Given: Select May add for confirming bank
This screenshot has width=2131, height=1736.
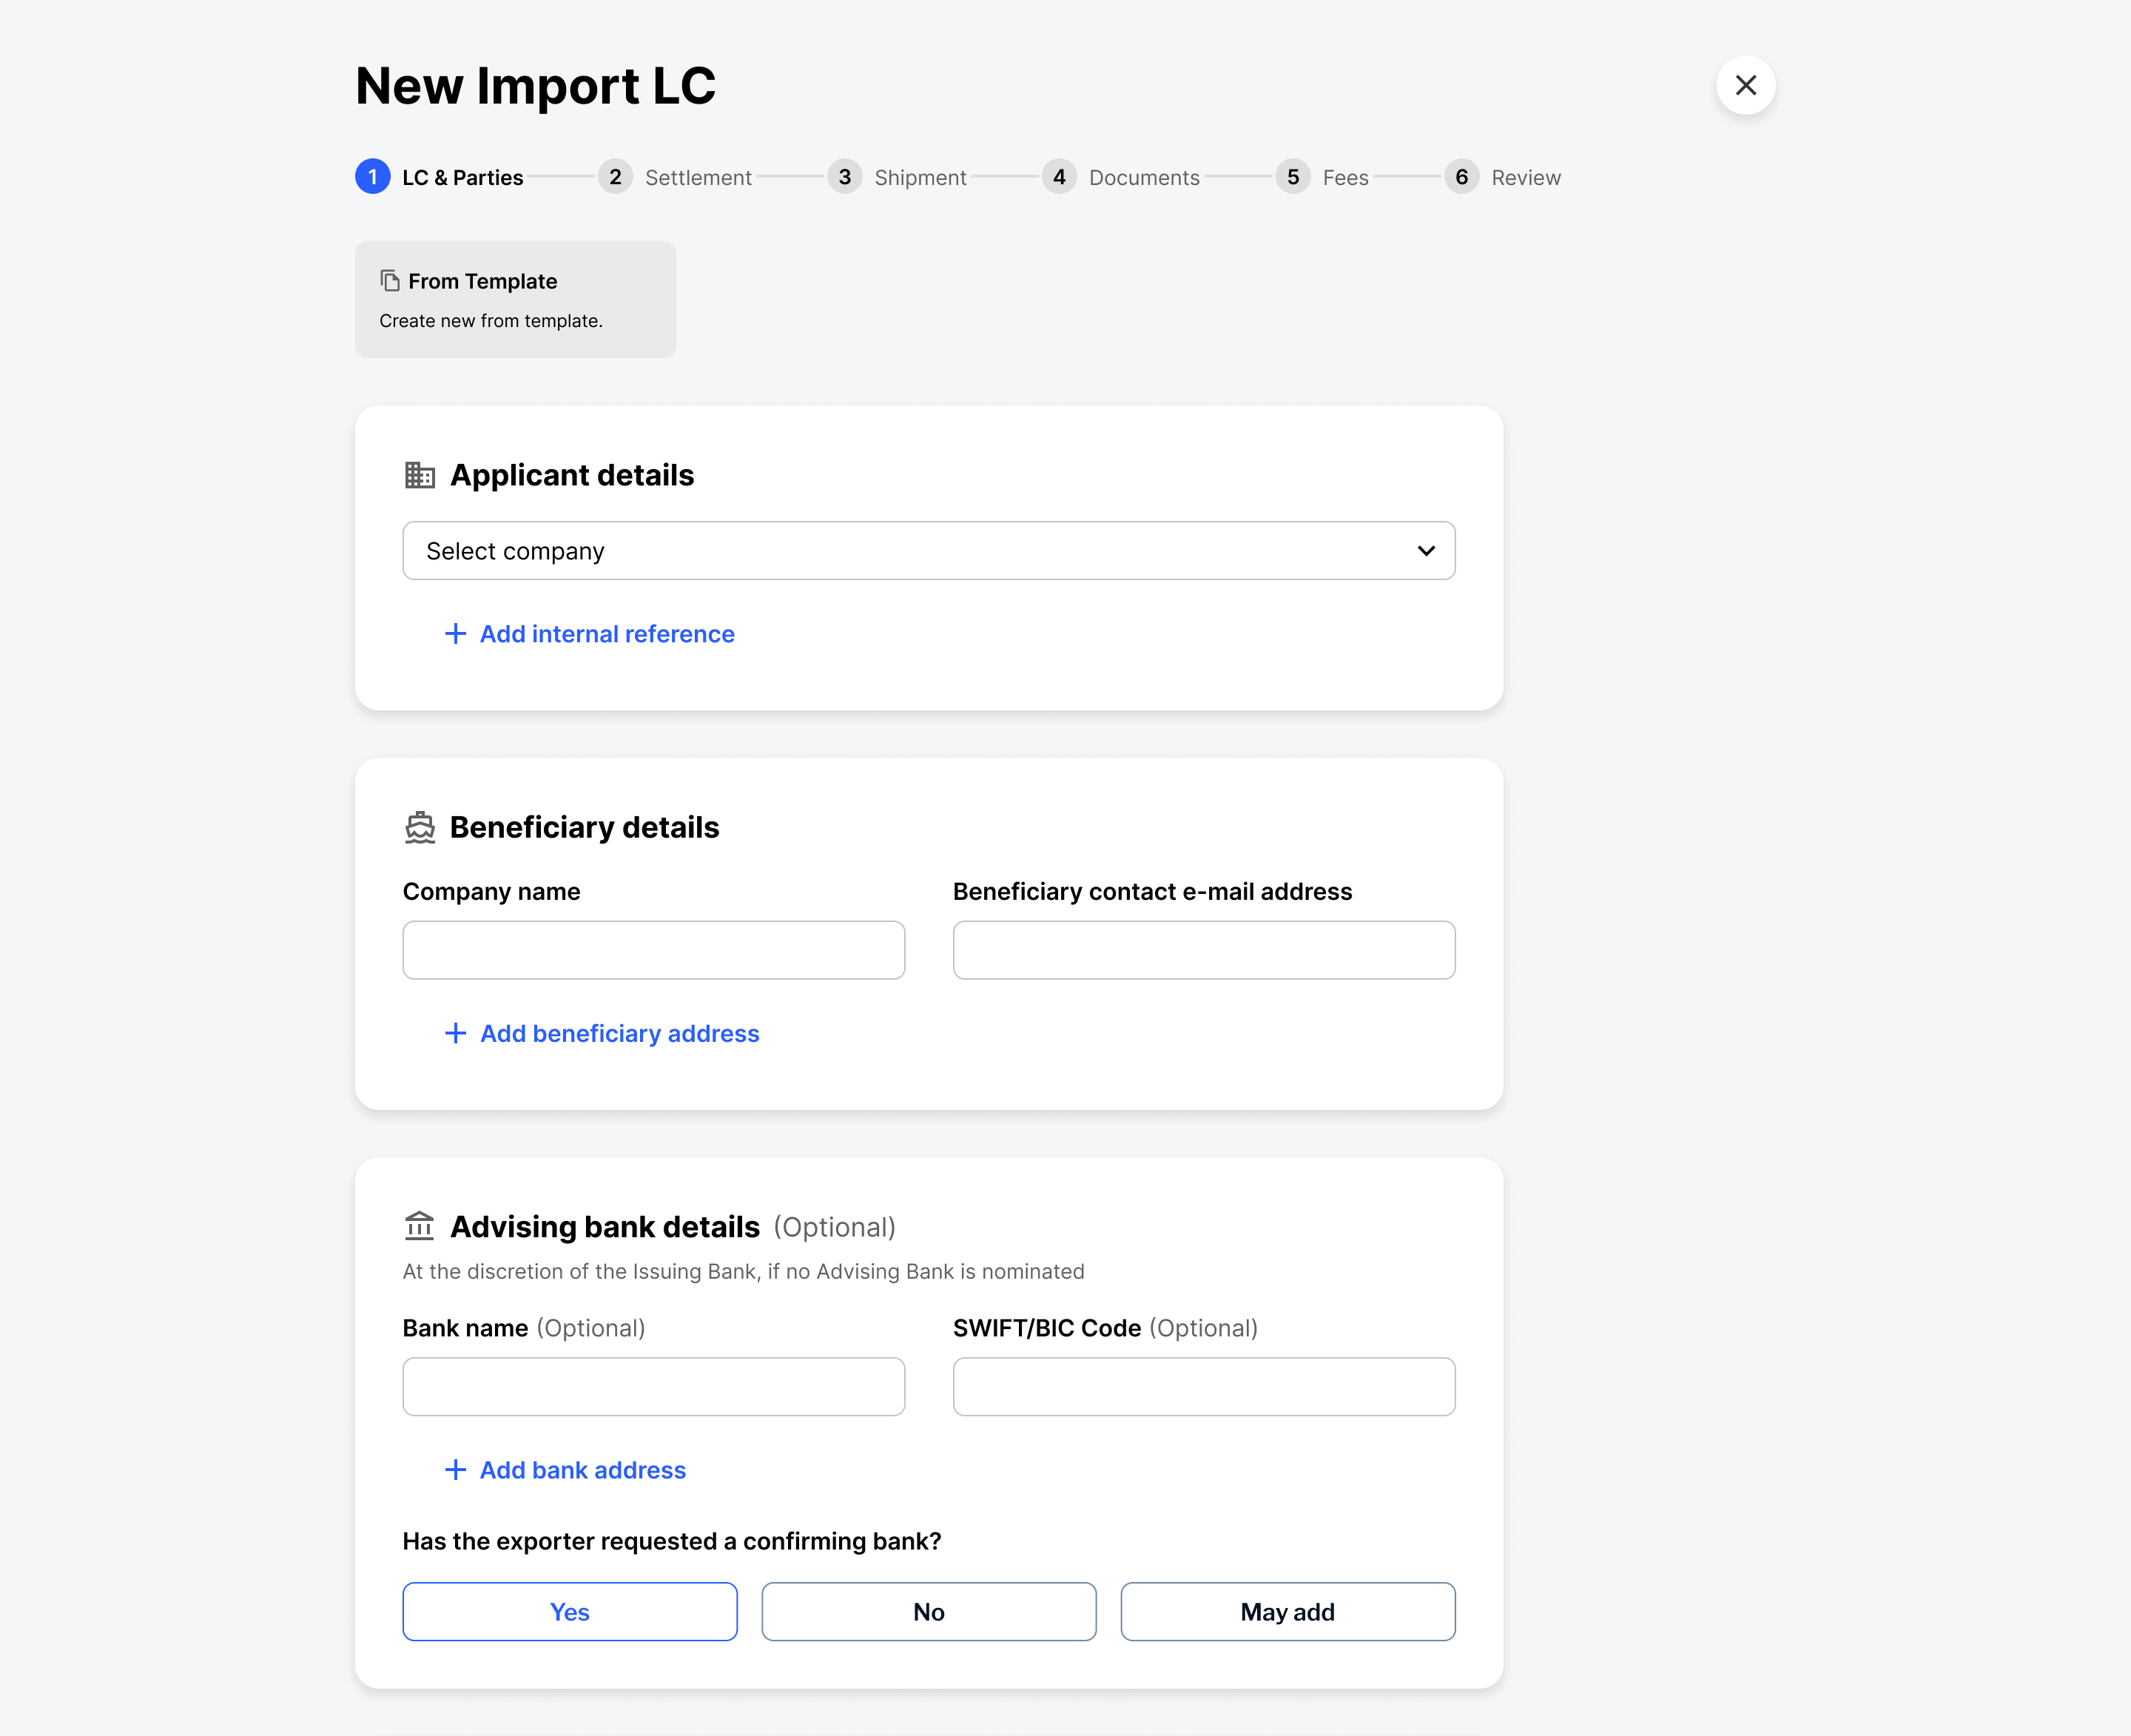Looking at the screenshot, I should [1288, 1612].
